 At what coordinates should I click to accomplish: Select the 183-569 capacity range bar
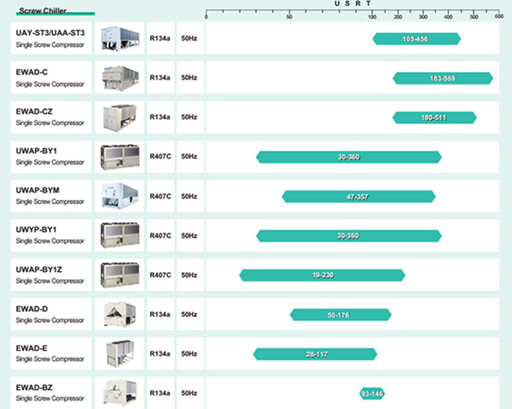(x=443, y=78)
